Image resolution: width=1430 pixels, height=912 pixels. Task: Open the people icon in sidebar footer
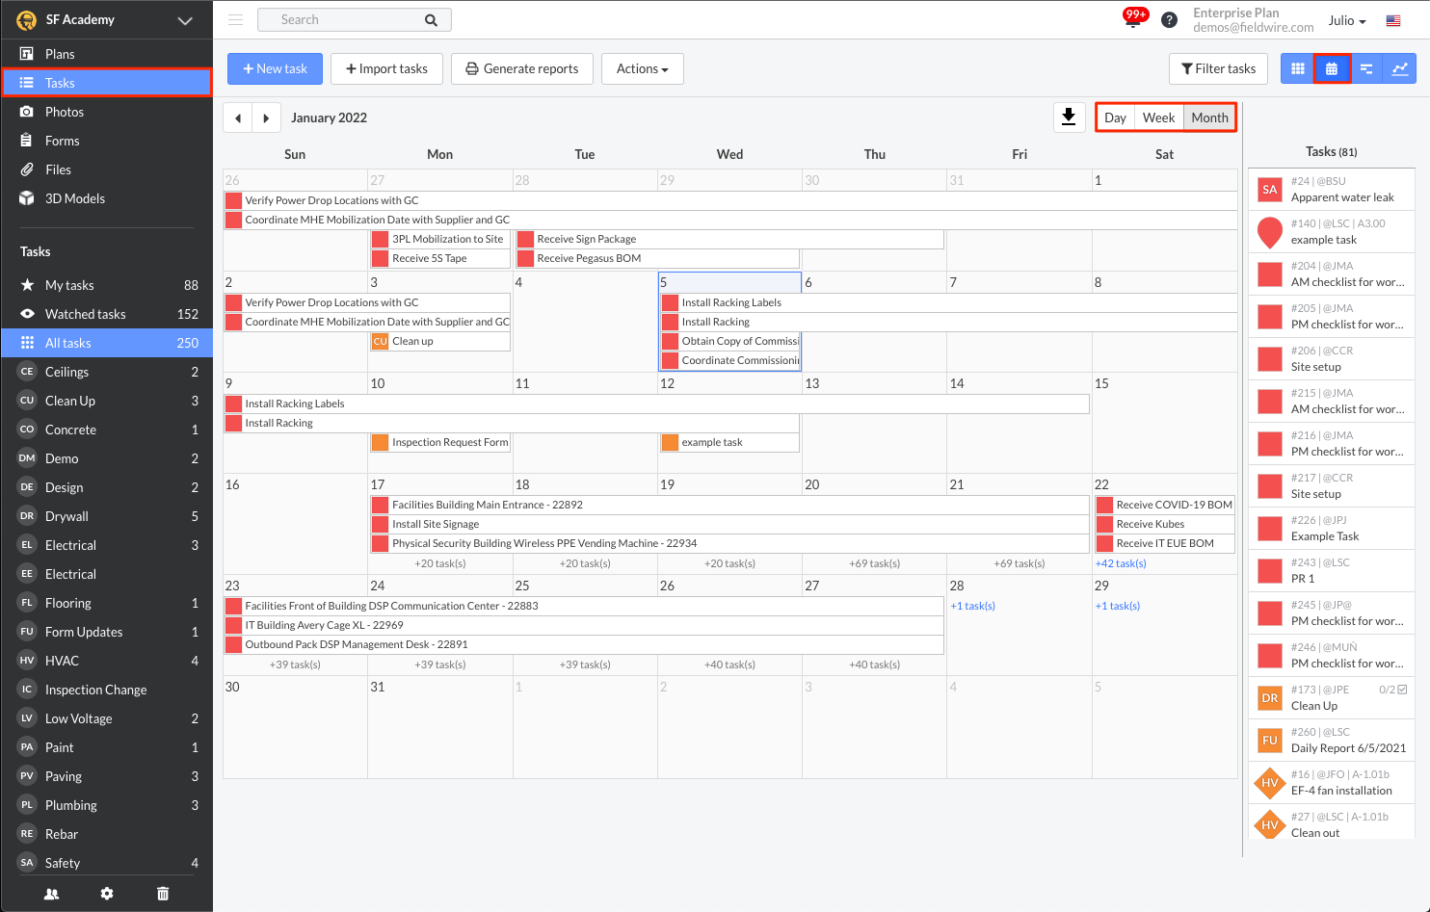pyautogui.click(x=52, y=894)
